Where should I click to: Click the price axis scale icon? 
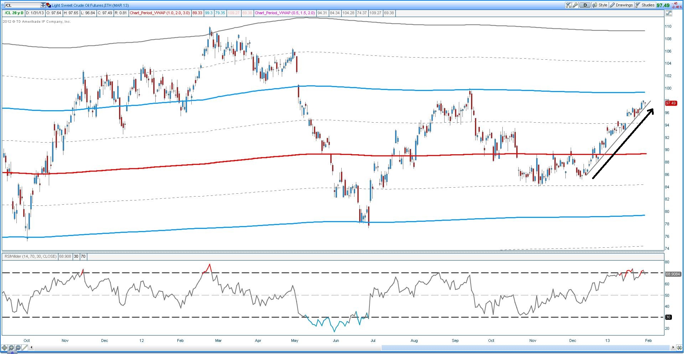click(x=668, y=13)
